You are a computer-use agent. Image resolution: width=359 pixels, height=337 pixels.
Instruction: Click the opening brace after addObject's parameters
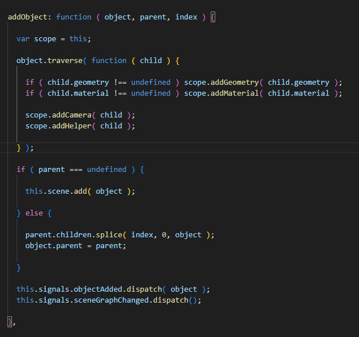pos(212,17)
